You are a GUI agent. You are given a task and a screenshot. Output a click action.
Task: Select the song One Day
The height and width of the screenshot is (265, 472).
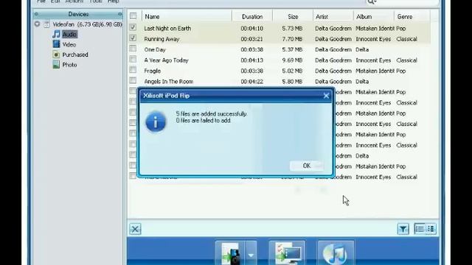click(x=155, y=49)
